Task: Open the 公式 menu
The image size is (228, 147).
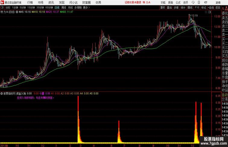Action: (178, 2)
